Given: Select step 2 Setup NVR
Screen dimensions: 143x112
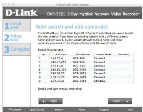Looking at the screenshot, I should [x=17, y=38].
